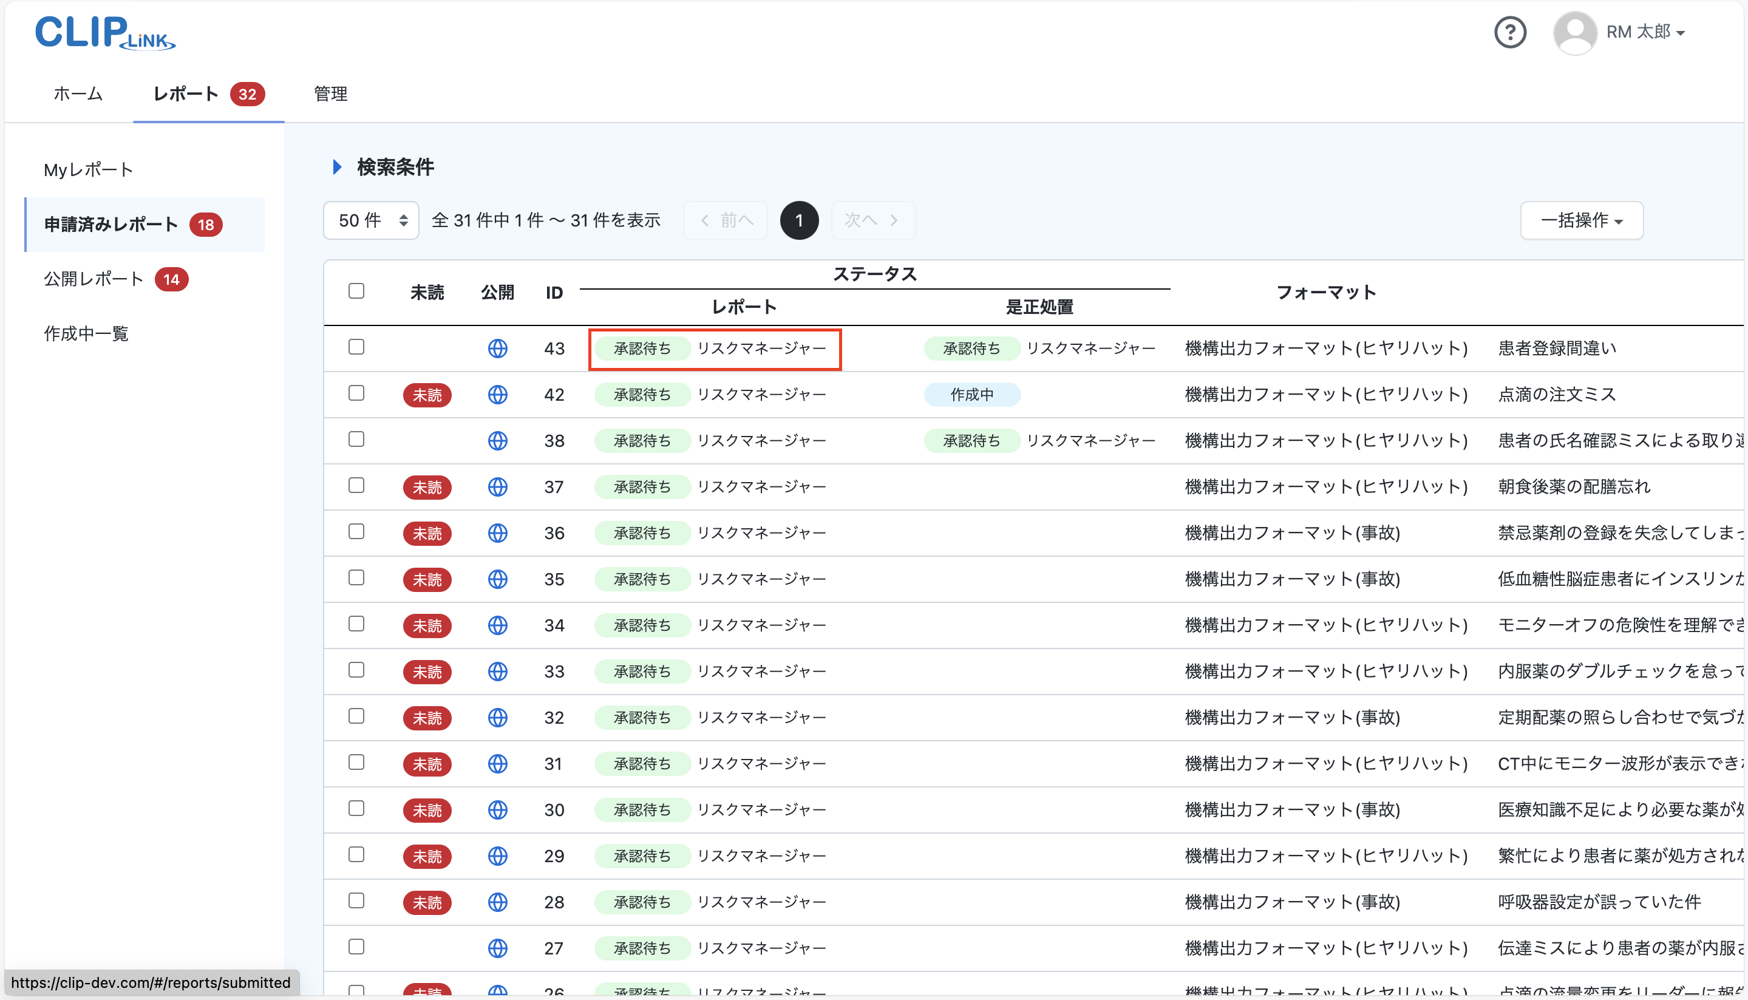Click the 承認待ち status badge on report 43
1748x1000 pixels.
(641, 349)
